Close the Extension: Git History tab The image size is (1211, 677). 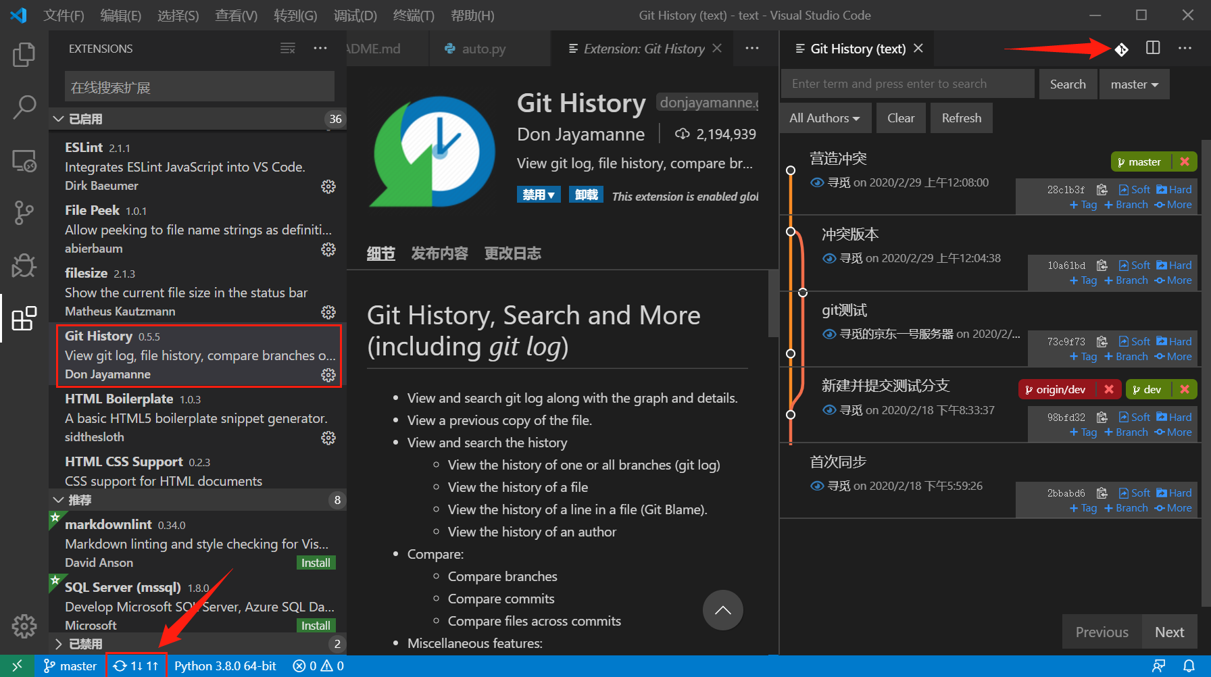717,49
